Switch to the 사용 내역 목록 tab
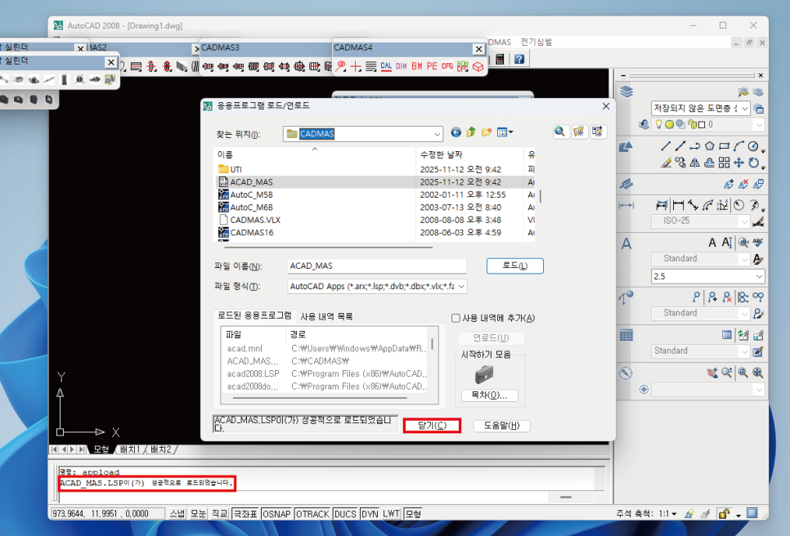The width and height of the screenshot is (790, 536). pyautogui.click(x=326, y=316)
